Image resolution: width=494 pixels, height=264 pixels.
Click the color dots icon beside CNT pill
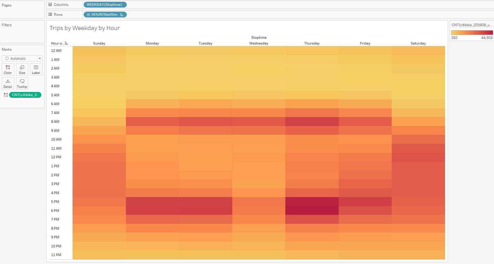click(6, 95)
